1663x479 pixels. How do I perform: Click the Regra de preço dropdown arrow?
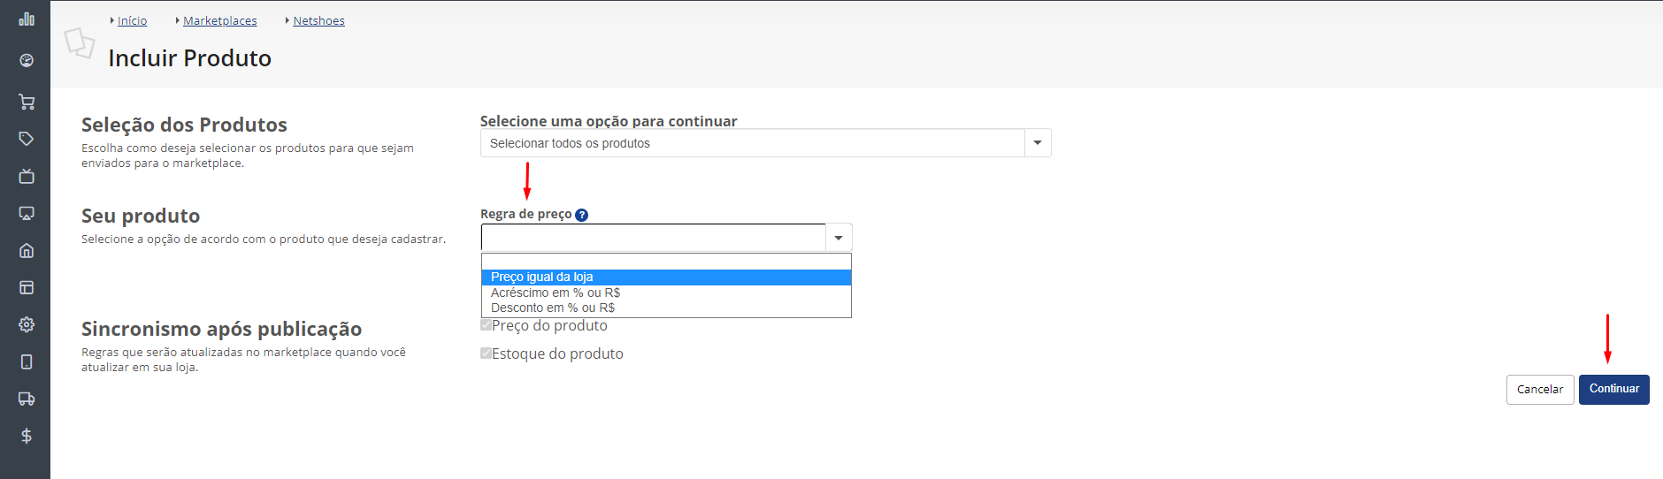[x=839, y=238]
